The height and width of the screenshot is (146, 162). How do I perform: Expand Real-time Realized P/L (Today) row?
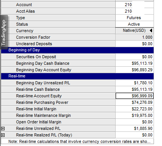click(x=3, y=135)
